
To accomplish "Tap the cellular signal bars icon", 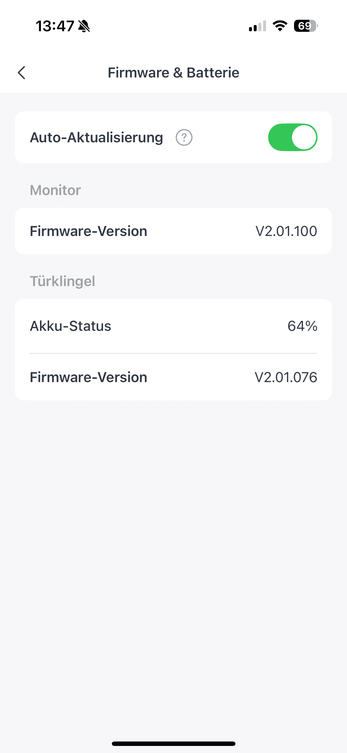I will [x=258, y=26].
